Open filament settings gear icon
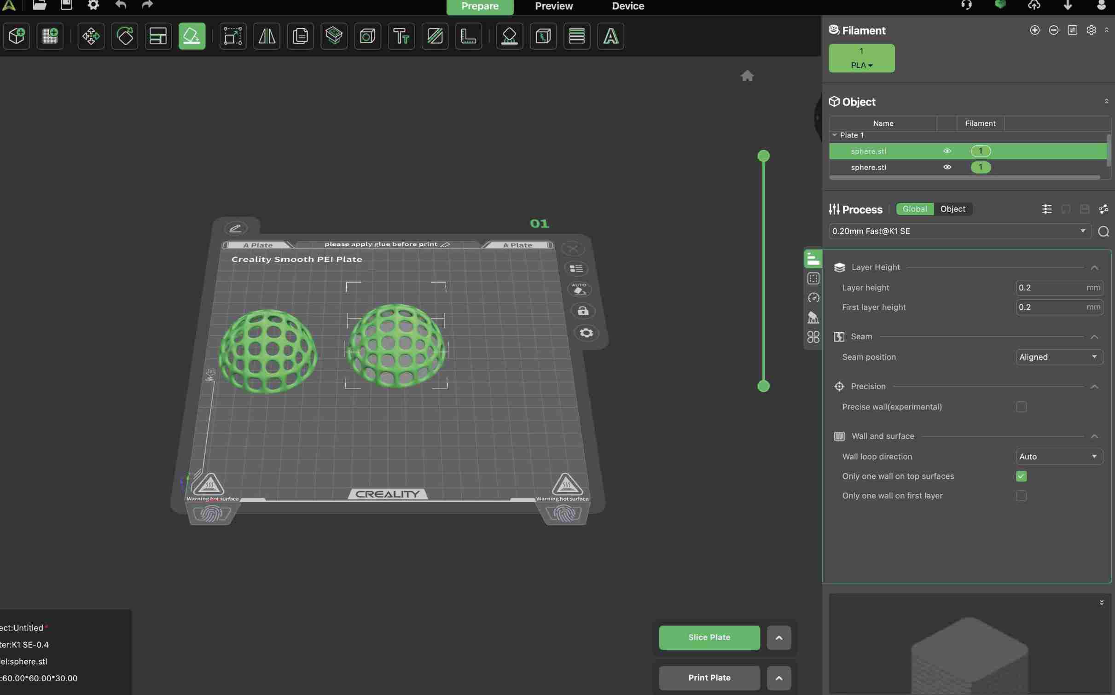 1092,30
